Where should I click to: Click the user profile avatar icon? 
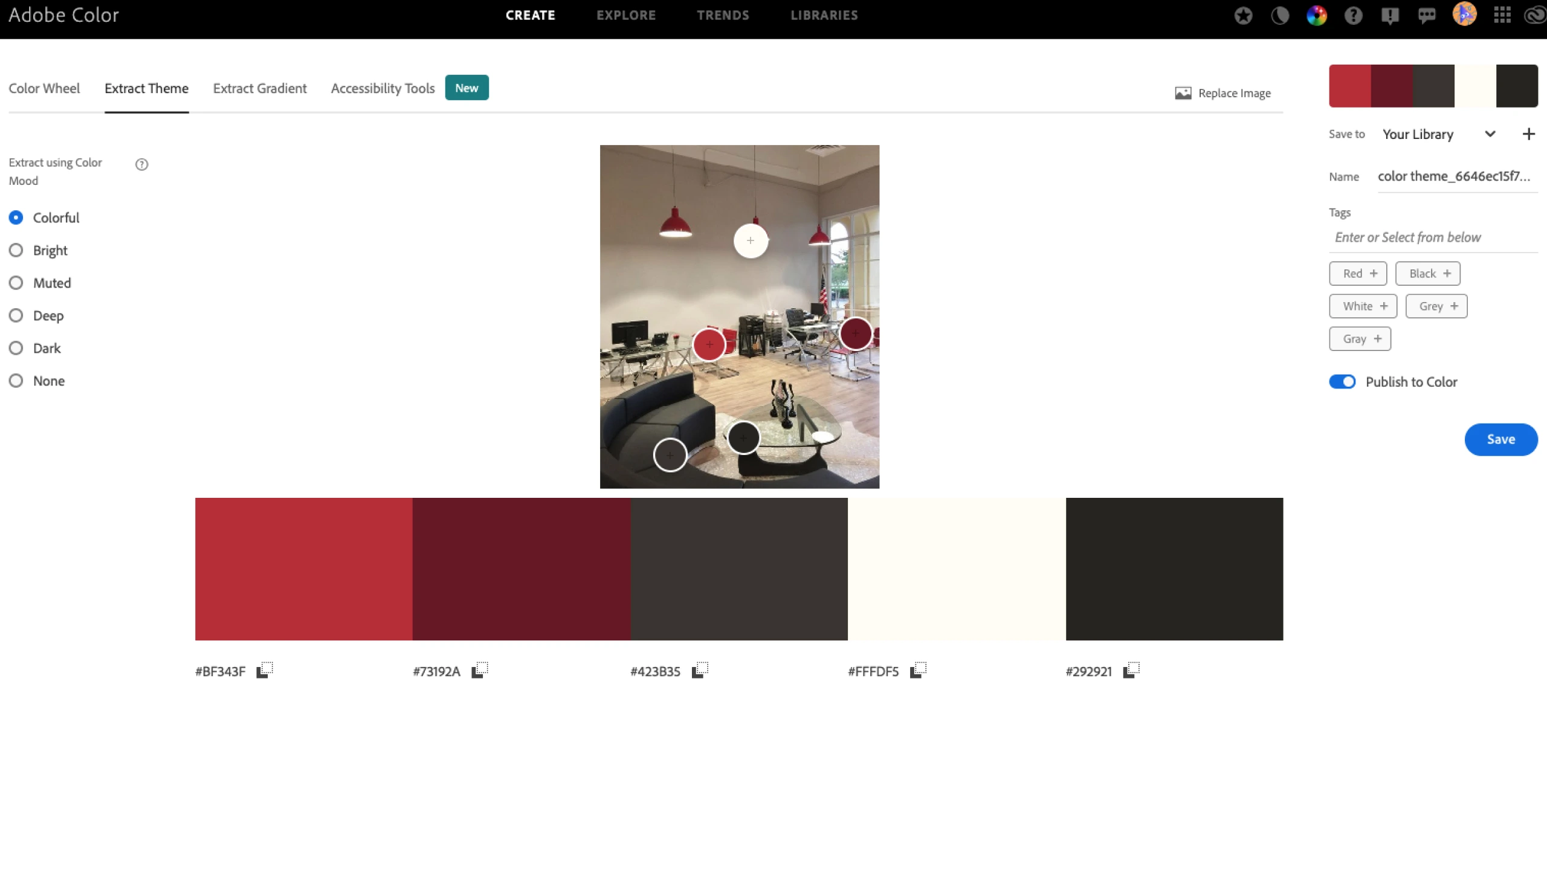tap(1464, 15)
